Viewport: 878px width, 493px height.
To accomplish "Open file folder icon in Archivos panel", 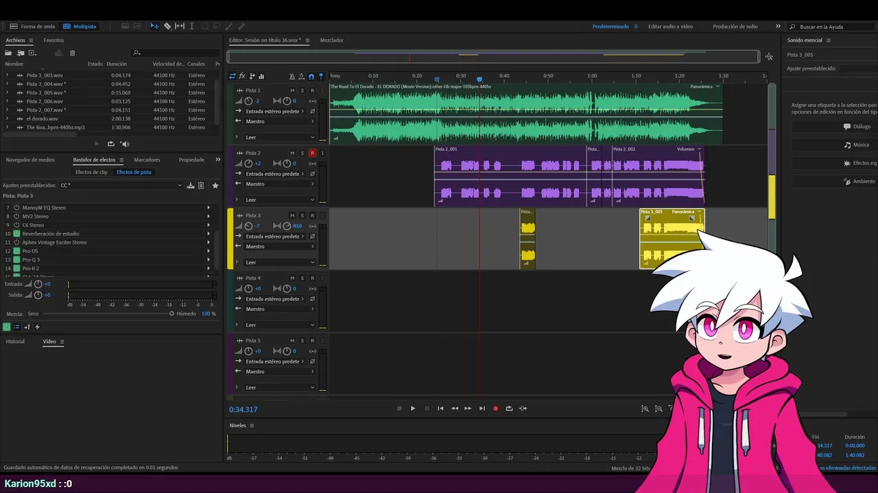I will 9,53.
